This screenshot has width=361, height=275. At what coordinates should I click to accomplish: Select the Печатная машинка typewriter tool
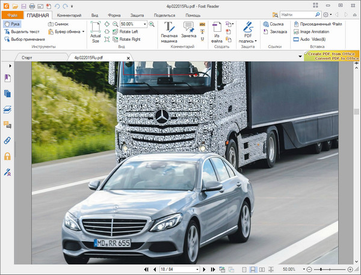(169, 32)
